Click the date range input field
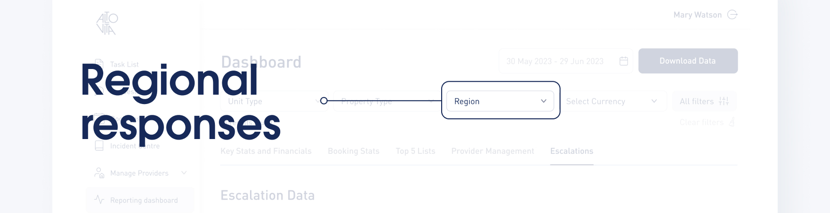This screenshot has height=213, width=830. tap(556, 61)
